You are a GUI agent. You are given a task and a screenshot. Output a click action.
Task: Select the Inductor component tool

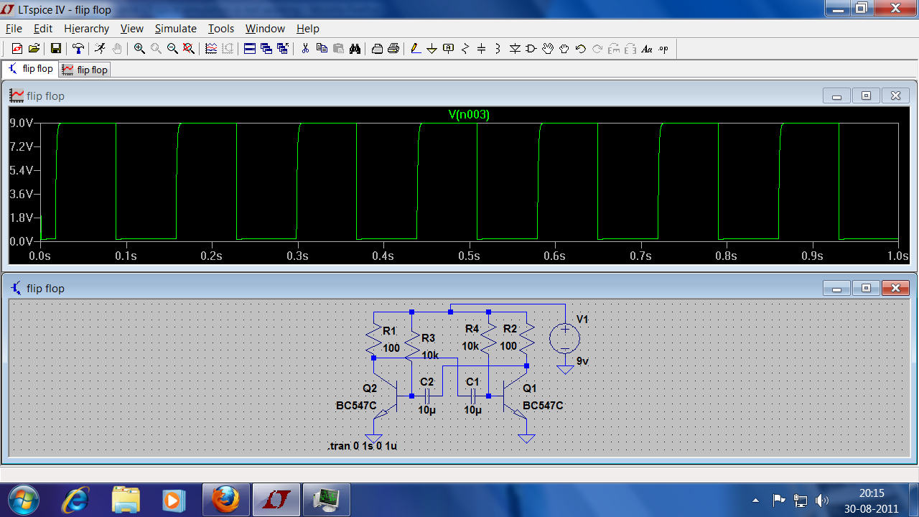point(498,49)
